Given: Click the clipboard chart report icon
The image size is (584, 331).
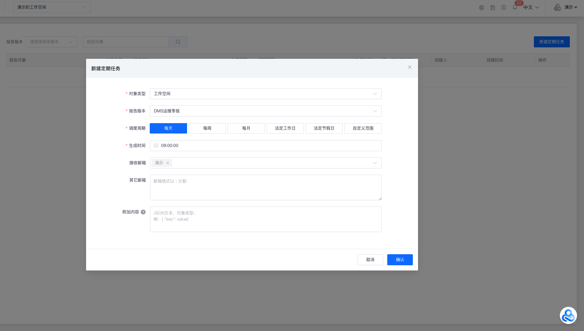Looking at the screenshot, I should tap(504, 7).
